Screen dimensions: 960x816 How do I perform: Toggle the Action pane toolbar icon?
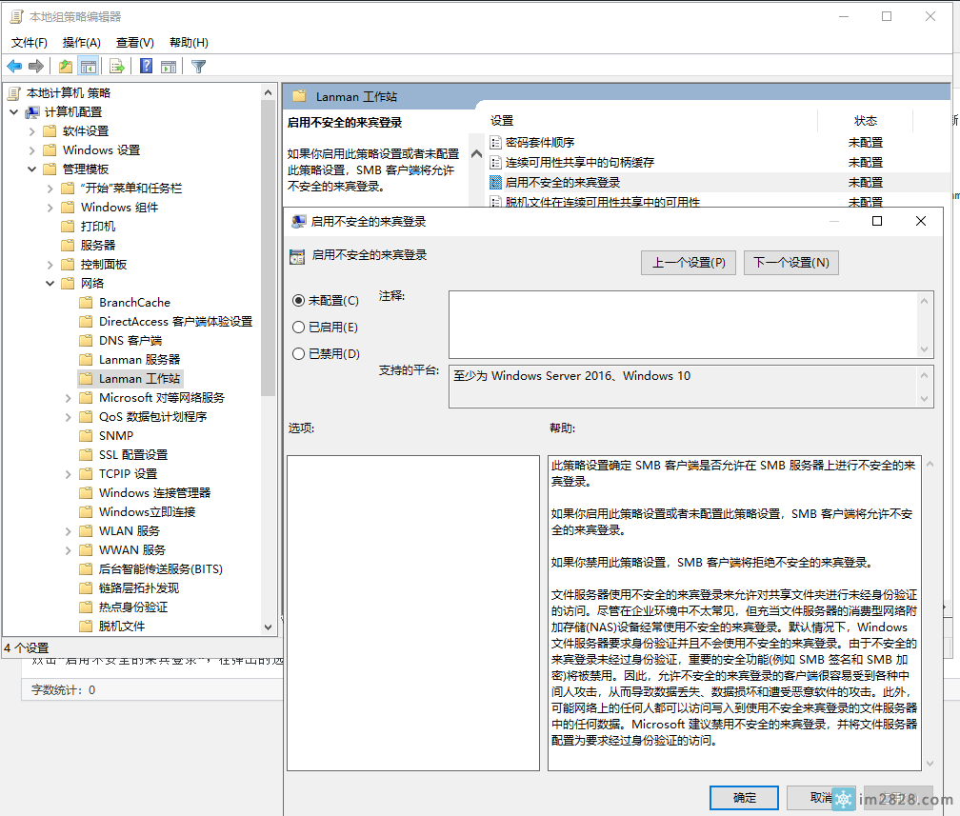(169, 67)
